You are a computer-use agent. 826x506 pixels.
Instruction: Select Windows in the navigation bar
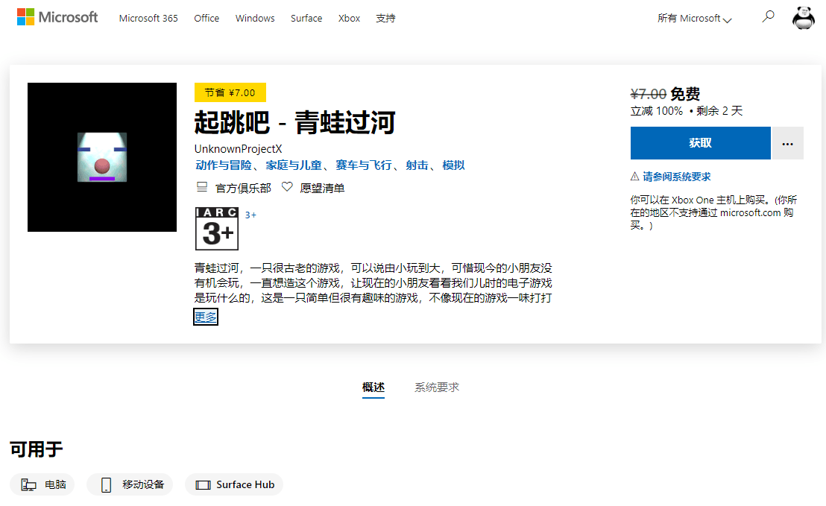(255, 19)
